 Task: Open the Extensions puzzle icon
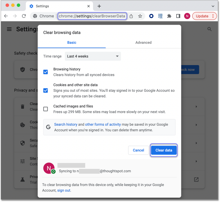[x=169, y=16]
